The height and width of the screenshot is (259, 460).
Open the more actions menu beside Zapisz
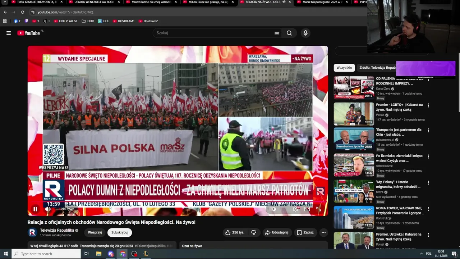(323, 232)
